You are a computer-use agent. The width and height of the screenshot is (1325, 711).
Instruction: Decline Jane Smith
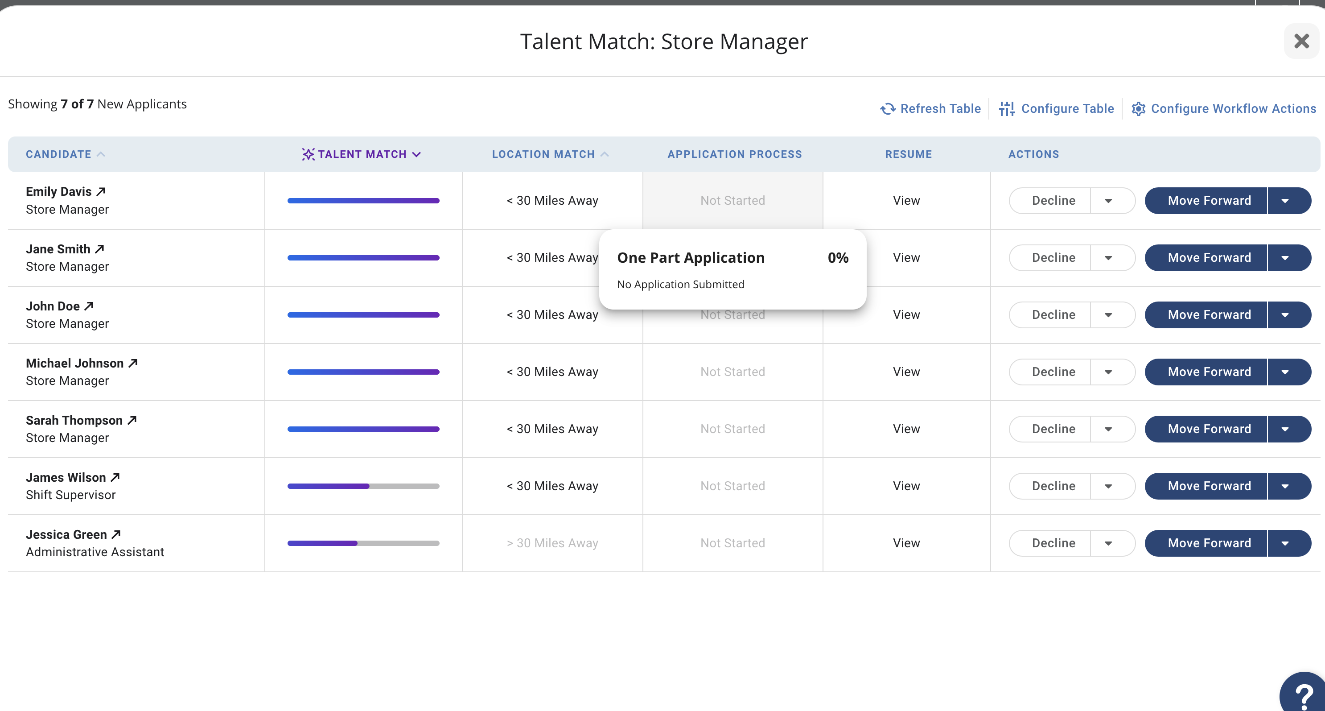tap(1050, 258)
